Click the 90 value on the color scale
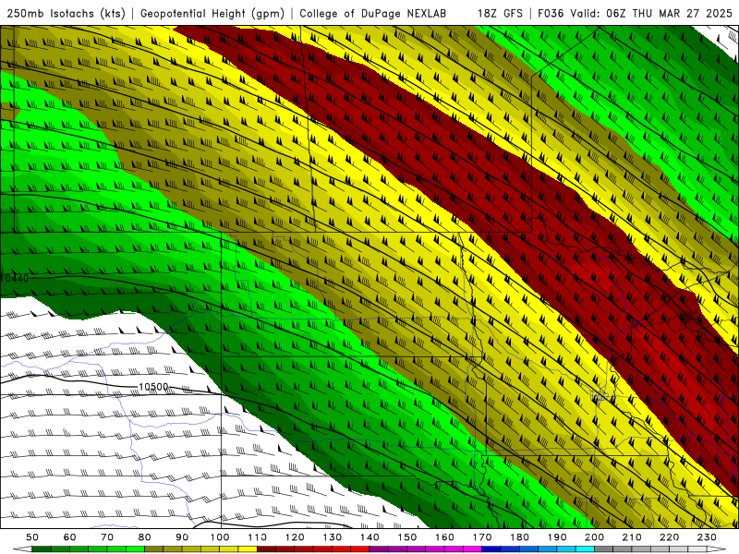The height and width of the screenshot is (554, 739). [182, 537]
